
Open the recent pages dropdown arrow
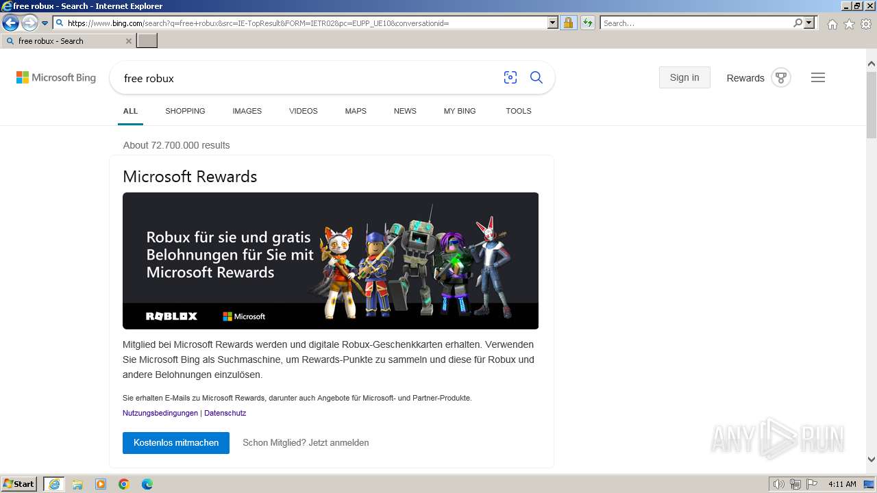click(x=45, y=23)
